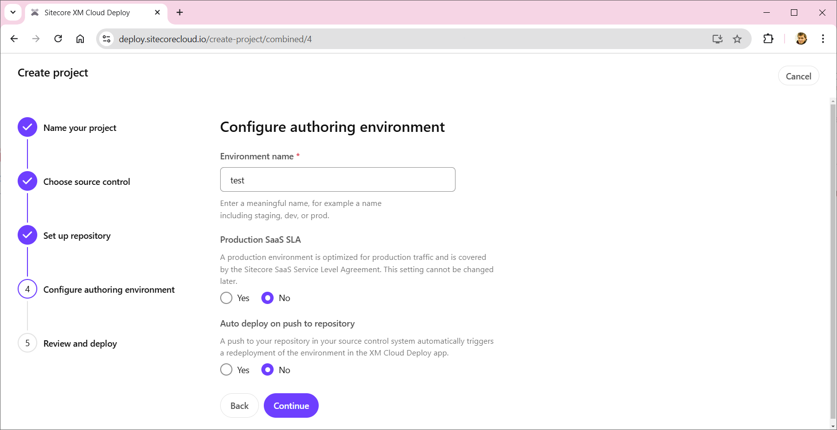Open site information icon in address bar
This screenshot has height=430, width=837.
tap(106, 39)
